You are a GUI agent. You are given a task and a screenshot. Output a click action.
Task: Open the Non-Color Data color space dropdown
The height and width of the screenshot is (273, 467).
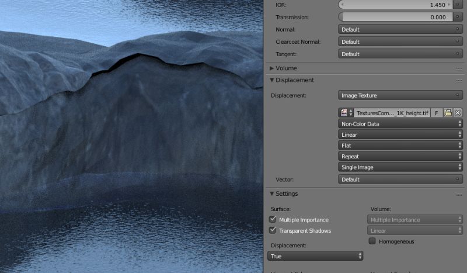click(x=400, y=123)
